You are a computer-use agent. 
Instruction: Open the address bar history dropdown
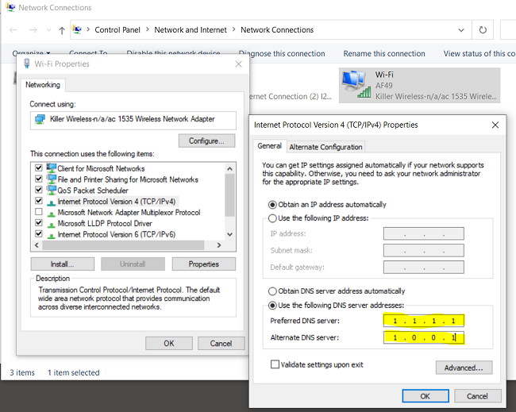(x=461, y=30)
